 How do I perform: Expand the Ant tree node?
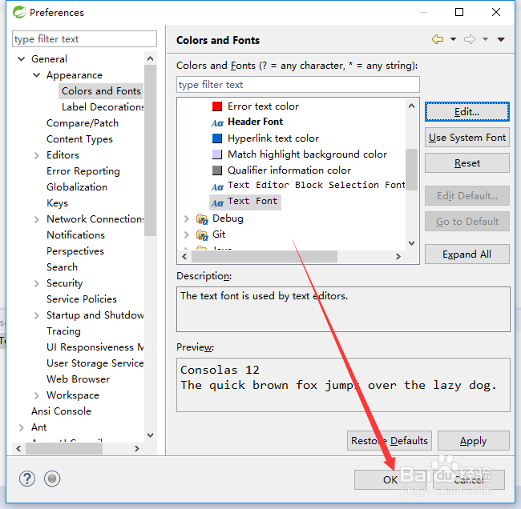point(22,427)
